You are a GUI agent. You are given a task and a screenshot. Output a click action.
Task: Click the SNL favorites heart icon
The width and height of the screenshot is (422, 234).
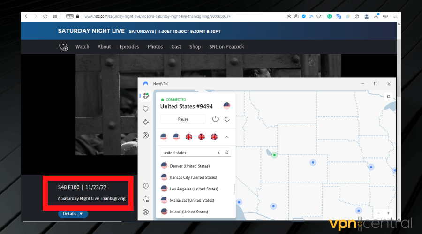(x=63, y=47)
